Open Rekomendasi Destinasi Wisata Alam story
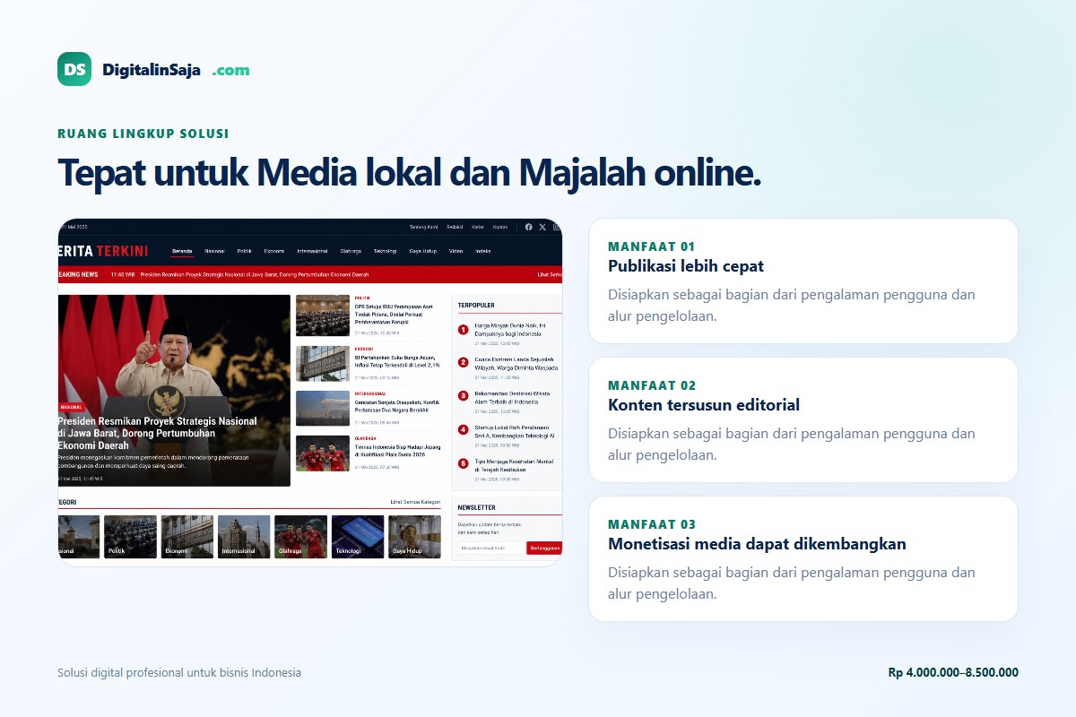Image resolution: width=1076 pixels, height=717 pixels. [x=513, y=397]
